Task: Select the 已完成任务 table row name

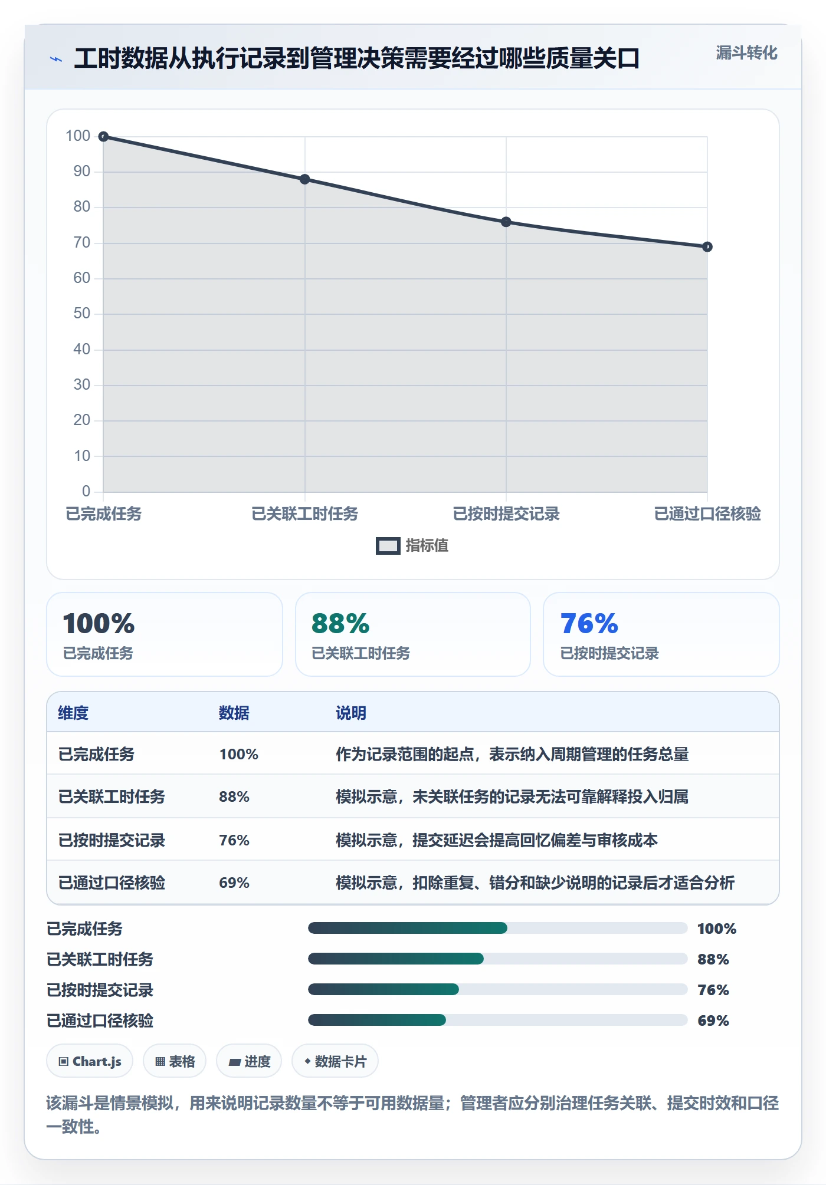Action: pos(96,754)
